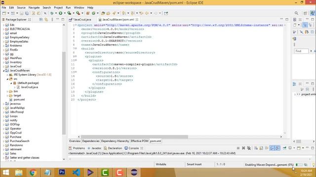Close the pom.xml editor tab

137,20
